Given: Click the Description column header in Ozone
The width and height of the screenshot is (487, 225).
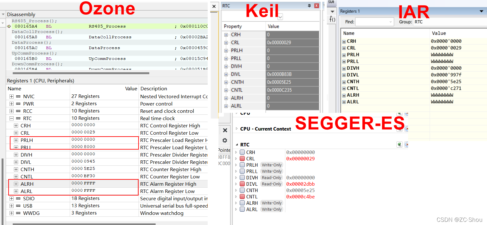Looking at the screenshot, I should point(154,89).
